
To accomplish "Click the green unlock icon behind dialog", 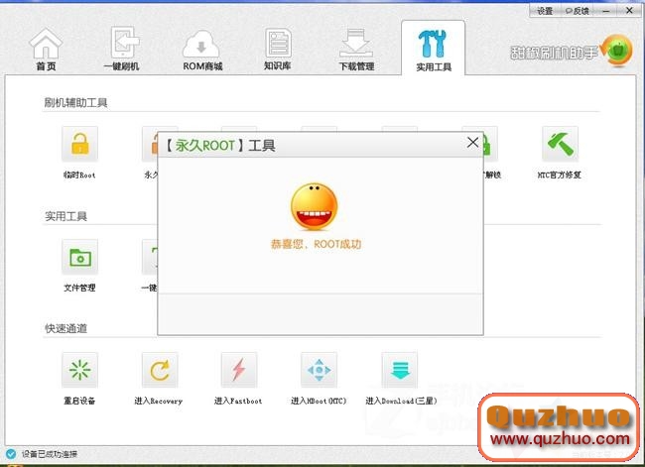I will coord(490,144).
